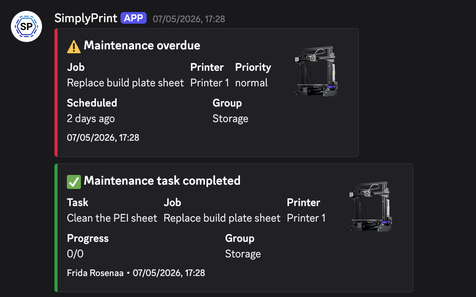Click Storage group in the overdue embed

click(230, 119)
